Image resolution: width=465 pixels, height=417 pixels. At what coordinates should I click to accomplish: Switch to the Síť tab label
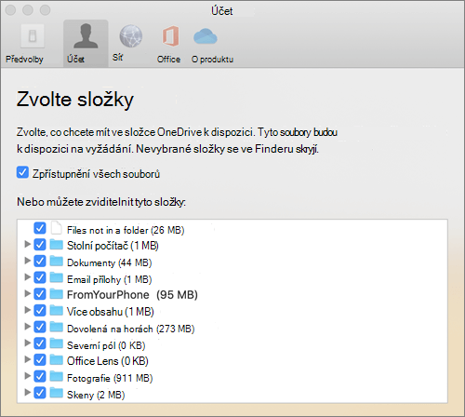pyautogui.click(x=117, y=57)
